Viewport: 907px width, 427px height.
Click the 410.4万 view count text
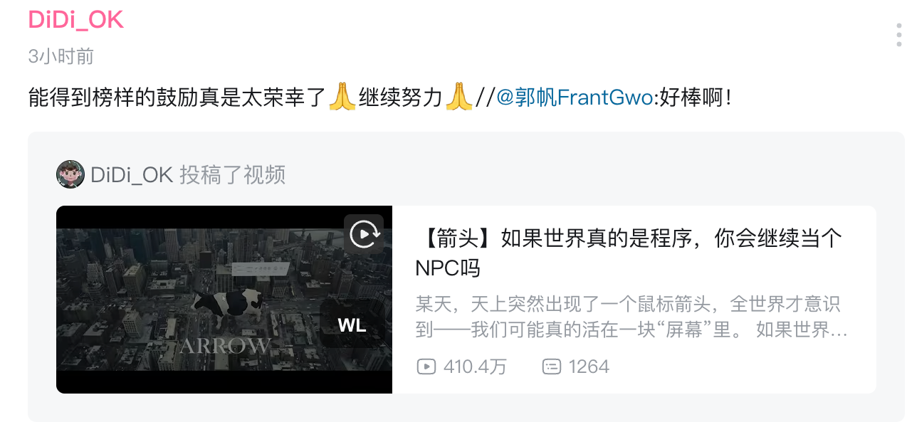click(475, 367)
